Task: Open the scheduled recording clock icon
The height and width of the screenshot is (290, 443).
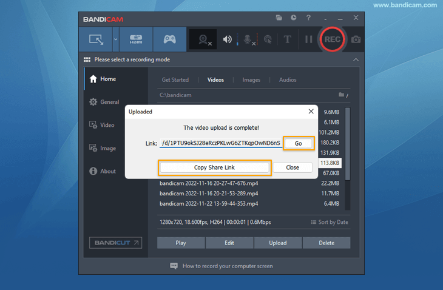Action: pyautogui.click(x=294, y=18)
